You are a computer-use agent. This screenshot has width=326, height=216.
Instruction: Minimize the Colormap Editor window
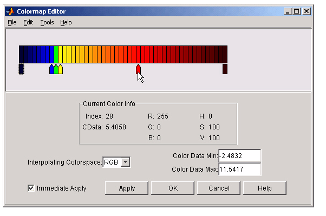pos(288,11)
